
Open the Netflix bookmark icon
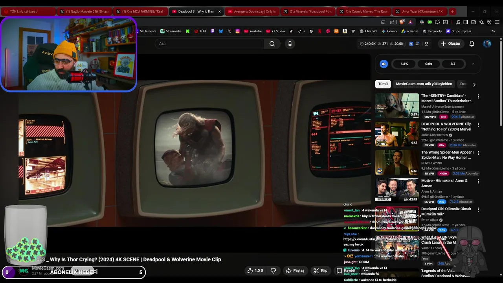click(x=319, y=31)
